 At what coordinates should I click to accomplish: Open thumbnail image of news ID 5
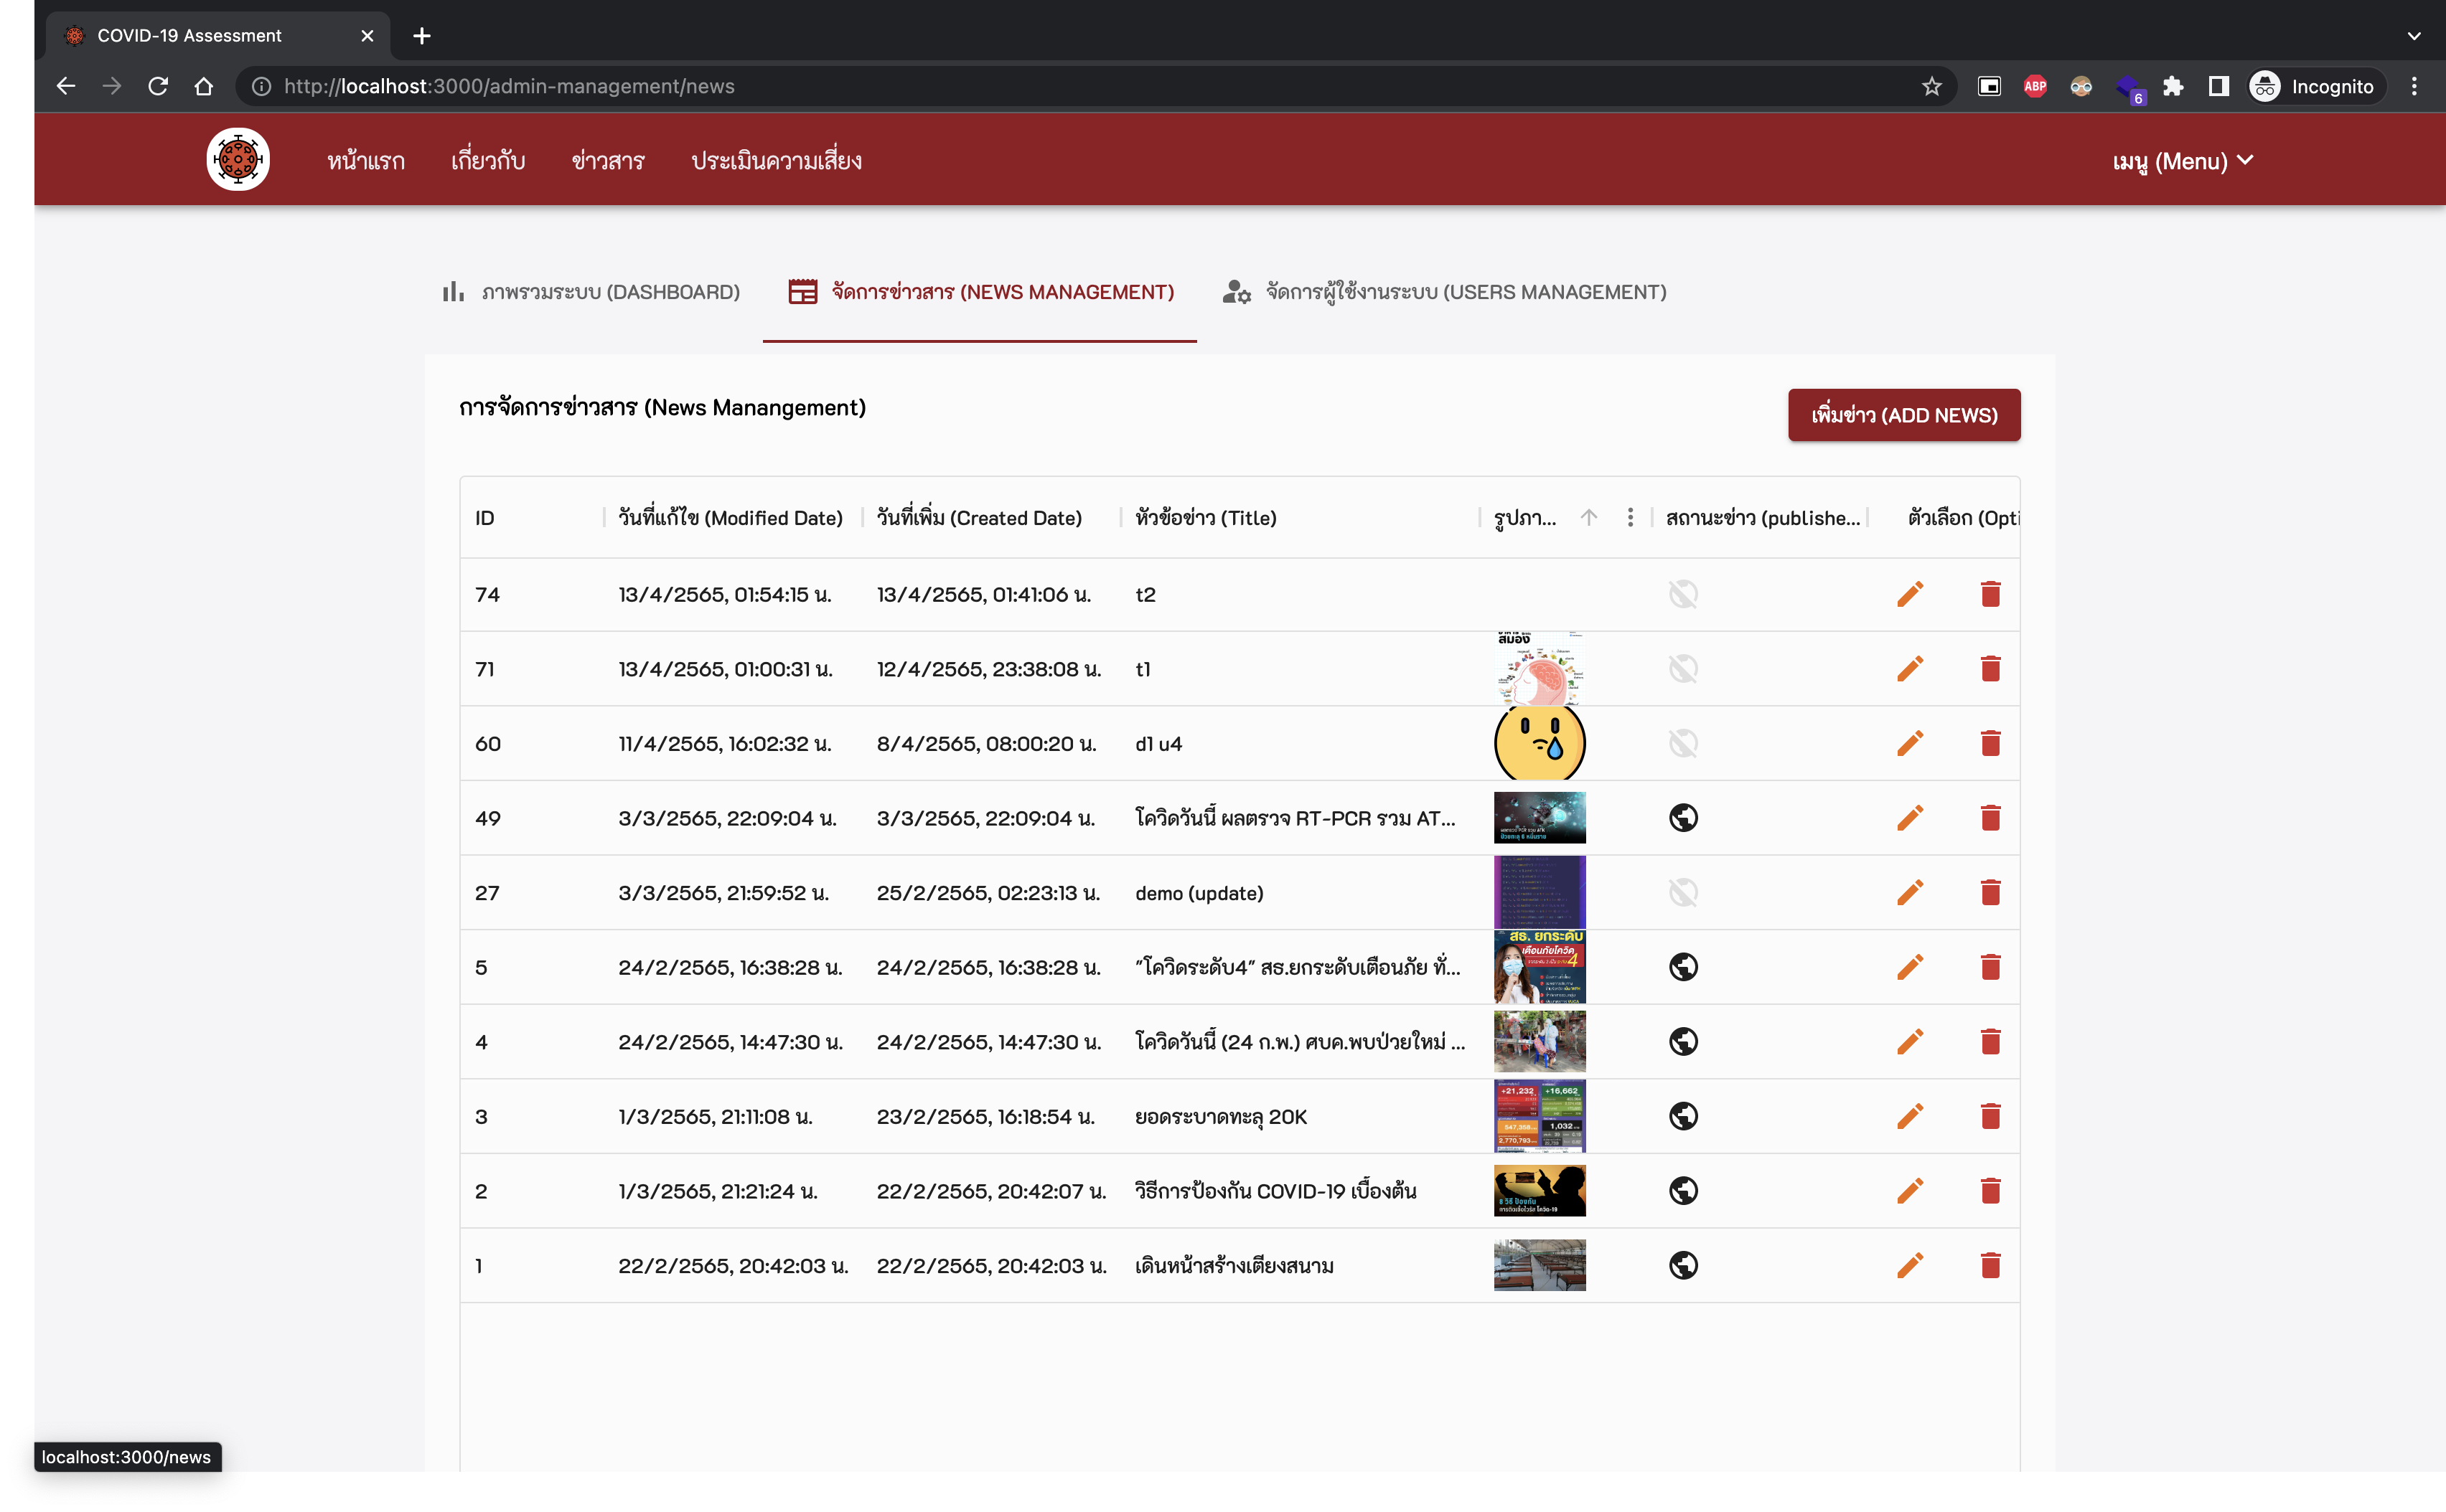1539,967
